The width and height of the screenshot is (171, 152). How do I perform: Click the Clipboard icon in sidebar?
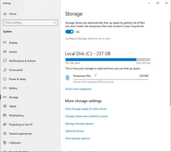coord(5,143)
